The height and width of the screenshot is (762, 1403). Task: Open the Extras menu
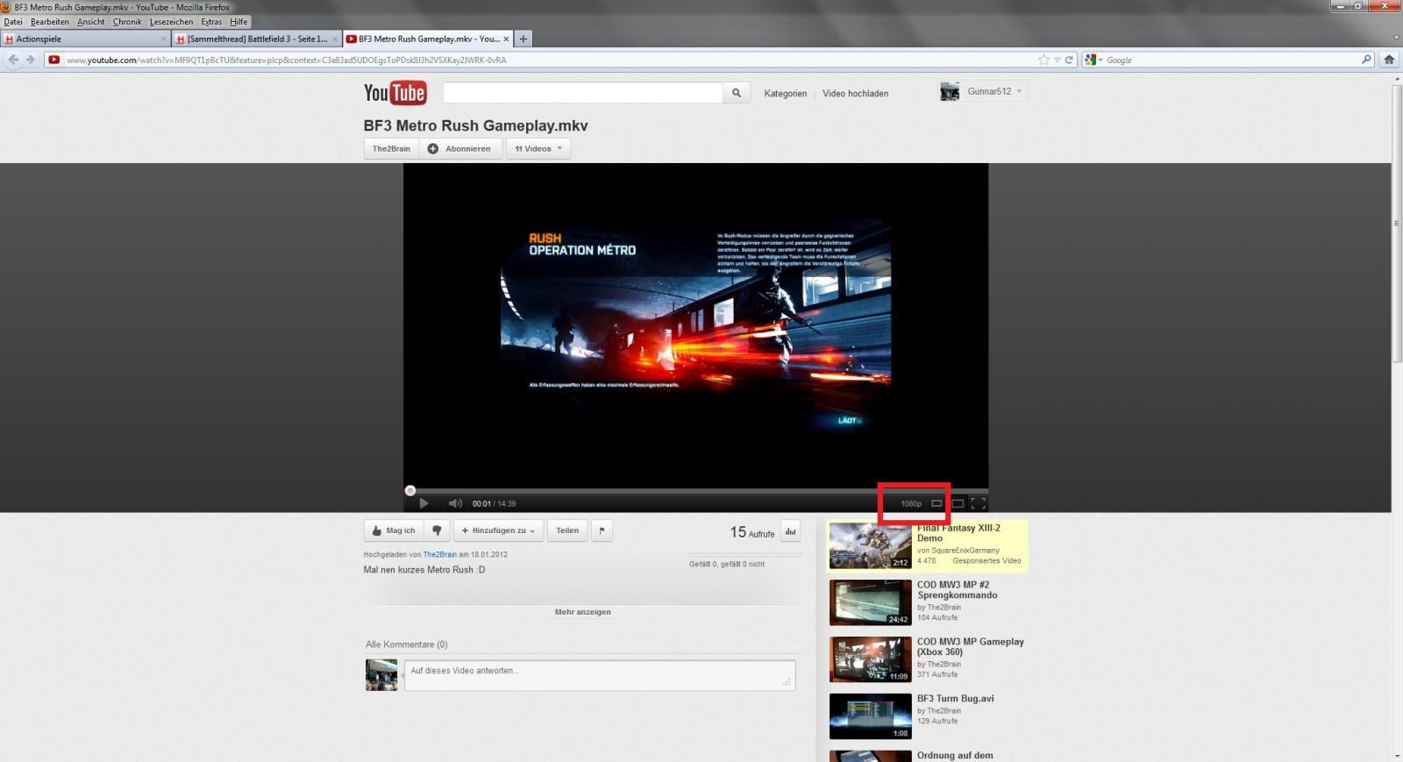211,22
